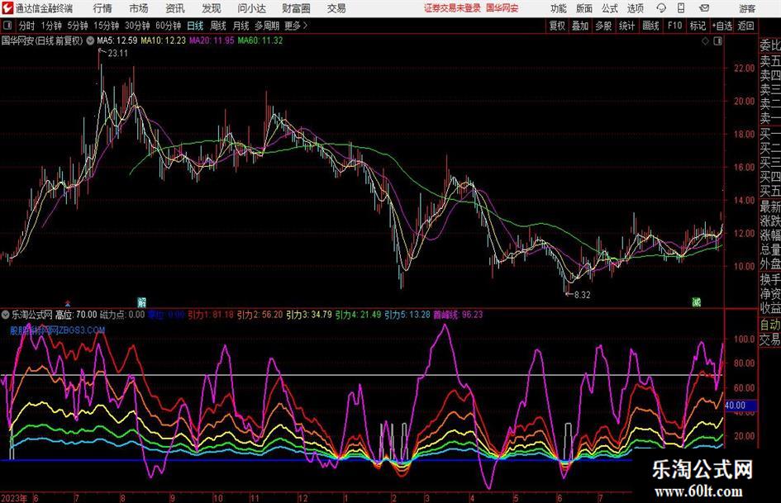Click the 自动 button in the right panel
781x503 pixels.
coord(770,325)
